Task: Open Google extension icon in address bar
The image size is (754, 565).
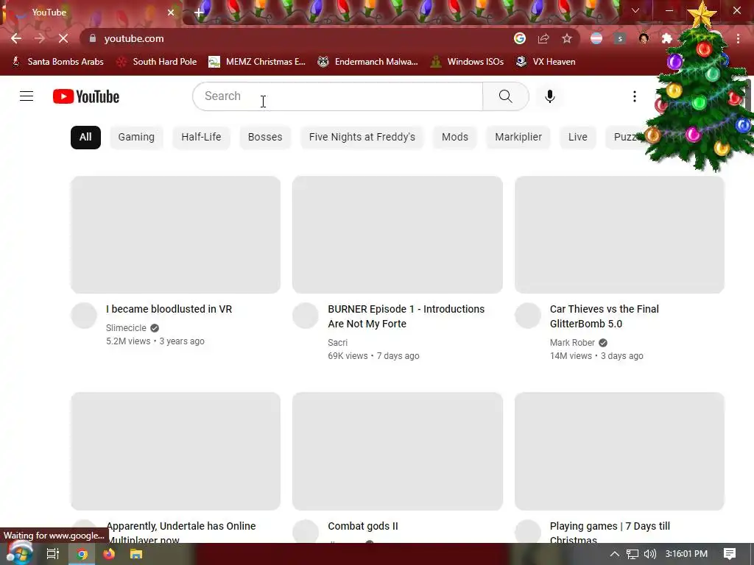Action: click(519, 38)
